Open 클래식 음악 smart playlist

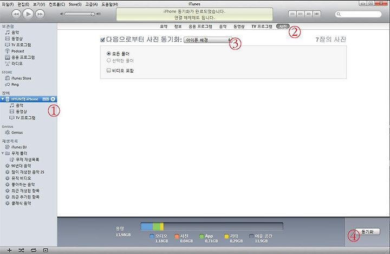tap(21, 204)
